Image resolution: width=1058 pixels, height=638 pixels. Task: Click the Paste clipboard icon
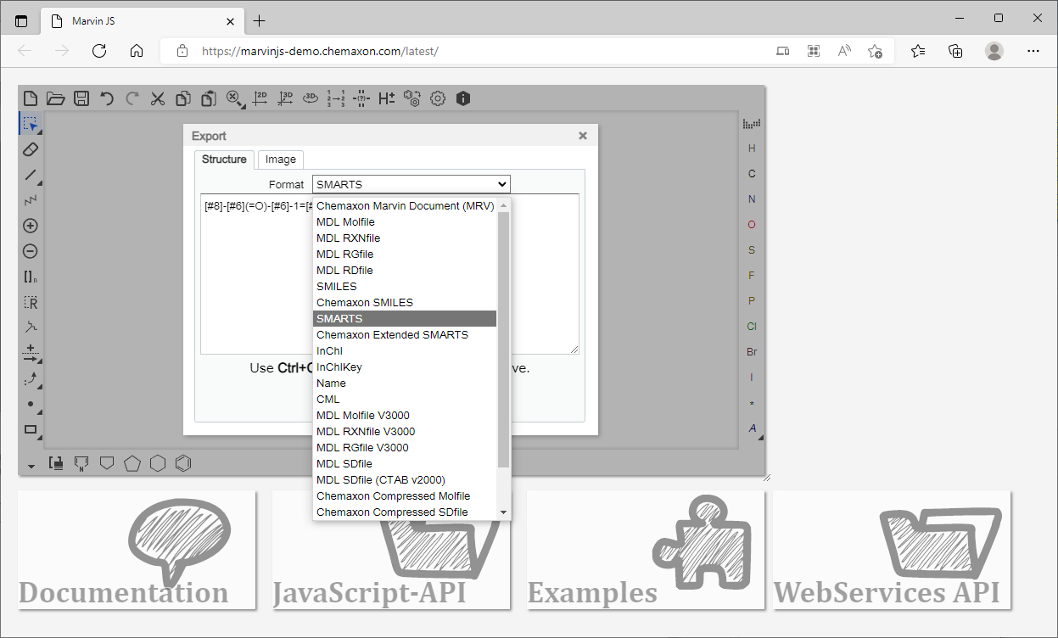coord(209,98)
